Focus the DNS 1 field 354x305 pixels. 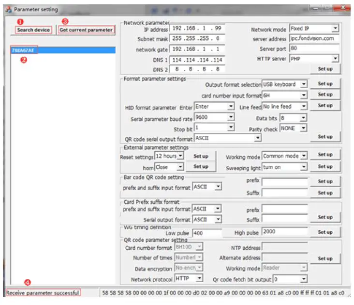click(x=197, y=60)
